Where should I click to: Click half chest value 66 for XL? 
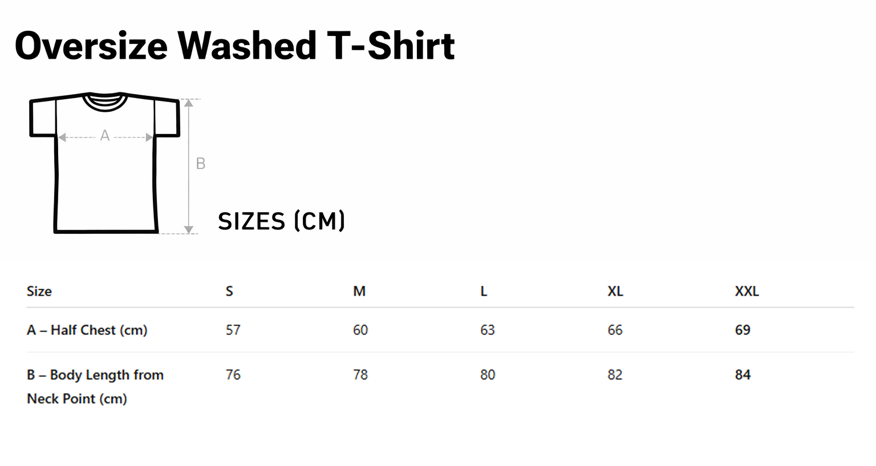tap(615, 330)
